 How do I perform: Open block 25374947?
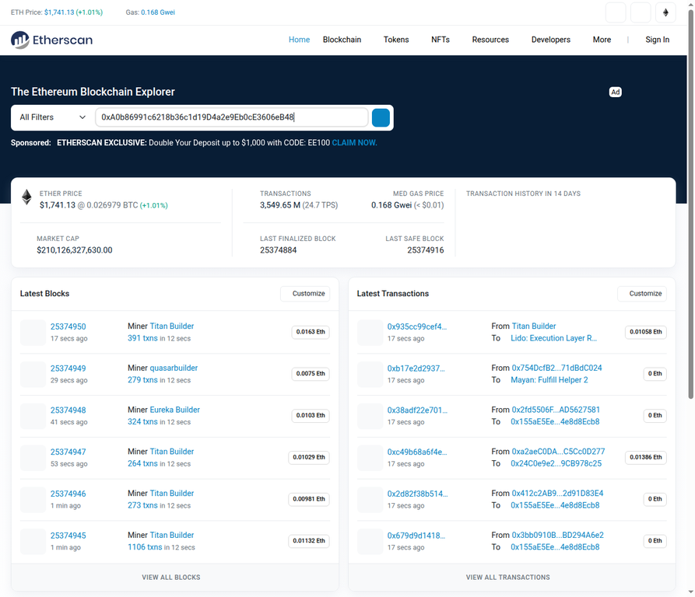tap(68, 452)
